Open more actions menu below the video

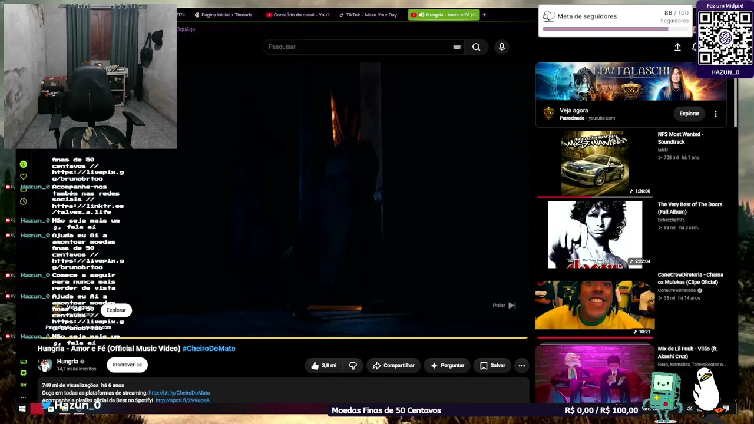[x=521, y=366]
